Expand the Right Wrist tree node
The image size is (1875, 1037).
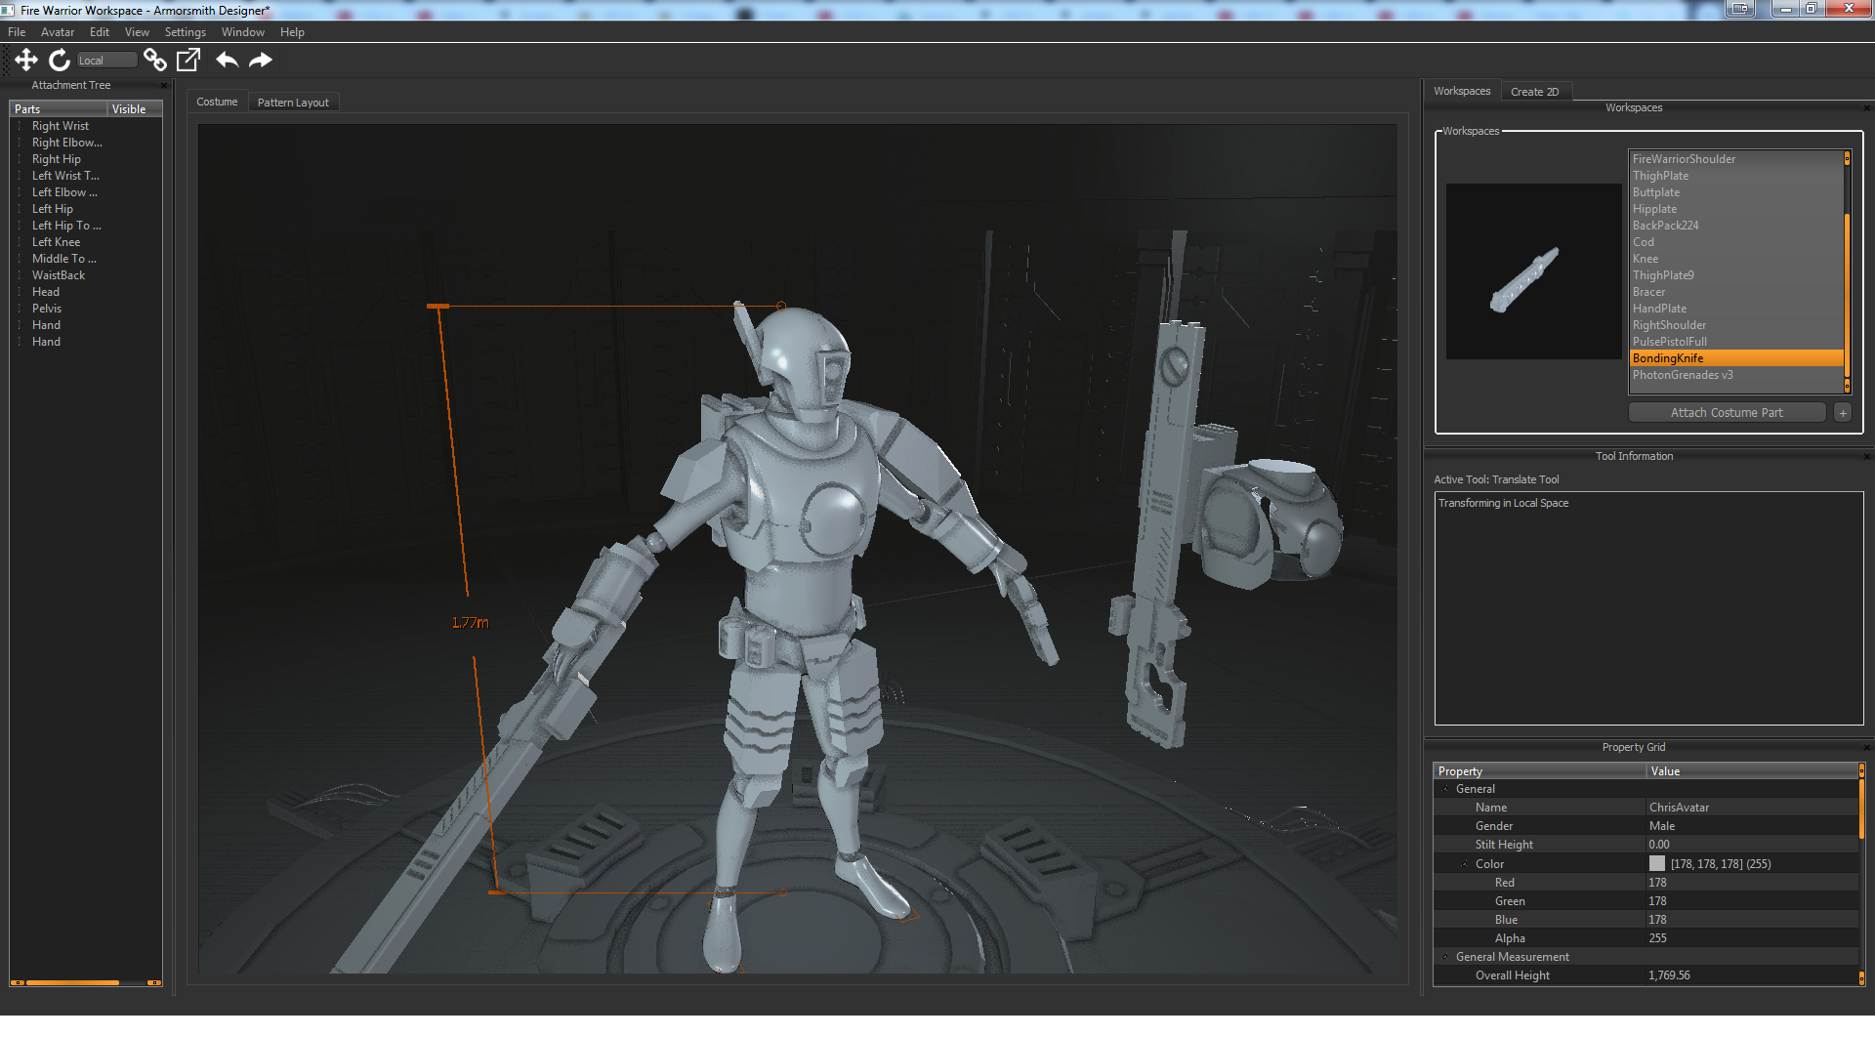[x=20, y=126]
